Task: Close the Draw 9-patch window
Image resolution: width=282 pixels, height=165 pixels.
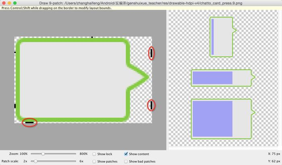Action: 4,3
